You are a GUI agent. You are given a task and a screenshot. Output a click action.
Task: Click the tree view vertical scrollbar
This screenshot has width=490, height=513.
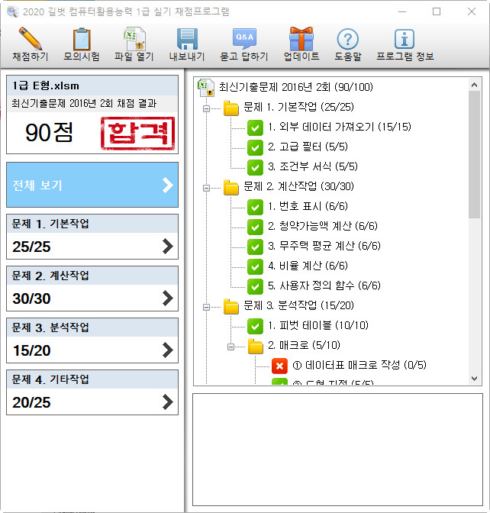(x=474, y=153)
